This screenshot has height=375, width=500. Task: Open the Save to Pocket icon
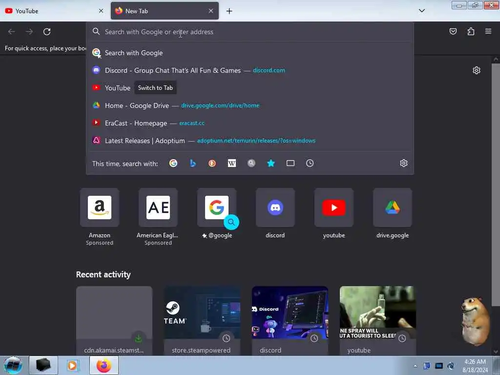[x=453, y=31]
